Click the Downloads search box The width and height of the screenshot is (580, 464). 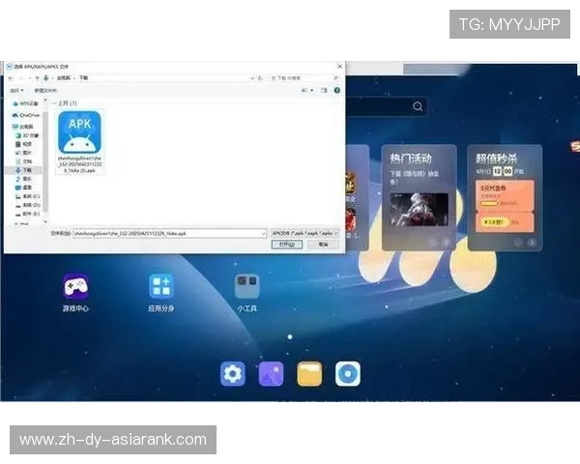304,78
